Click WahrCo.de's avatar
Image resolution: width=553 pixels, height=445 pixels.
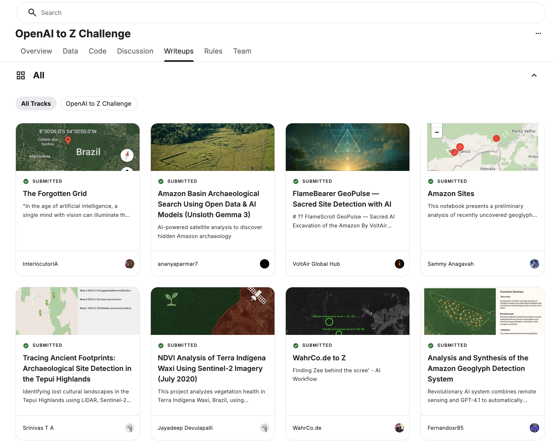pos(400,428)
